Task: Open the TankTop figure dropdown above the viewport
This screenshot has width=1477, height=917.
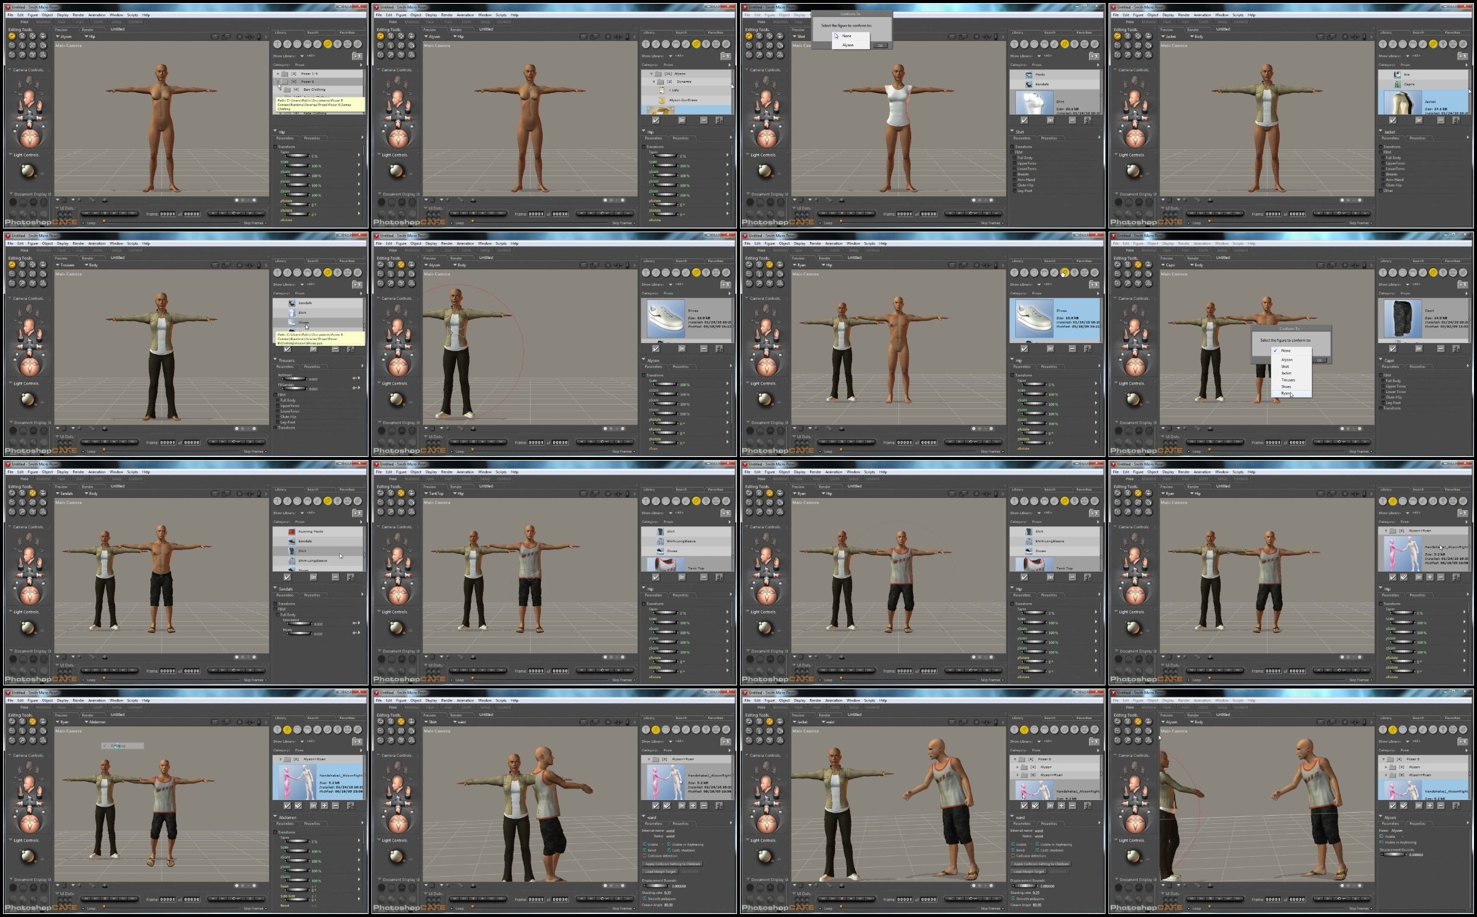Action: coord(434,494)
